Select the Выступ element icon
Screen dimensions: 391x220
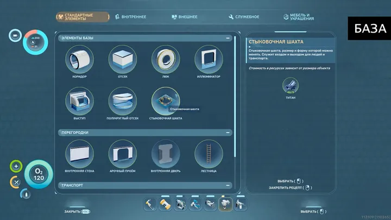(79, 101)
